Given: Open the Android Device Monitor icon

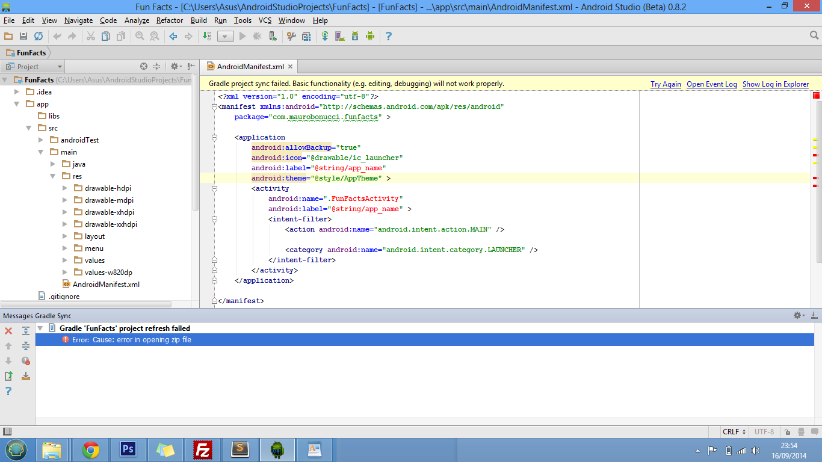Looking at the screenshot, I should click(x=370, y=36).
